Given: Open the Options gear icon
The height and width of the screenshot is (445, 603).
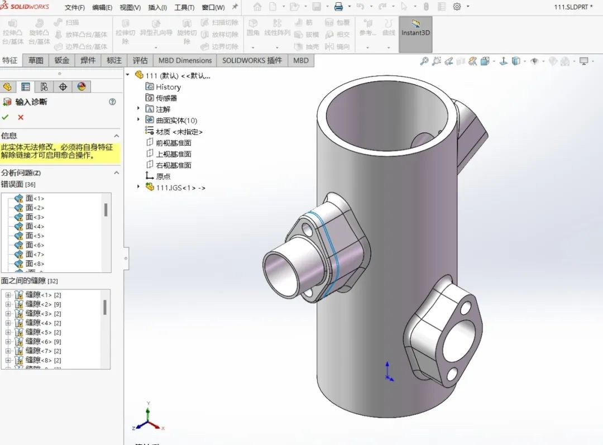Looking at the screenshot, I should tap(457, 7).
